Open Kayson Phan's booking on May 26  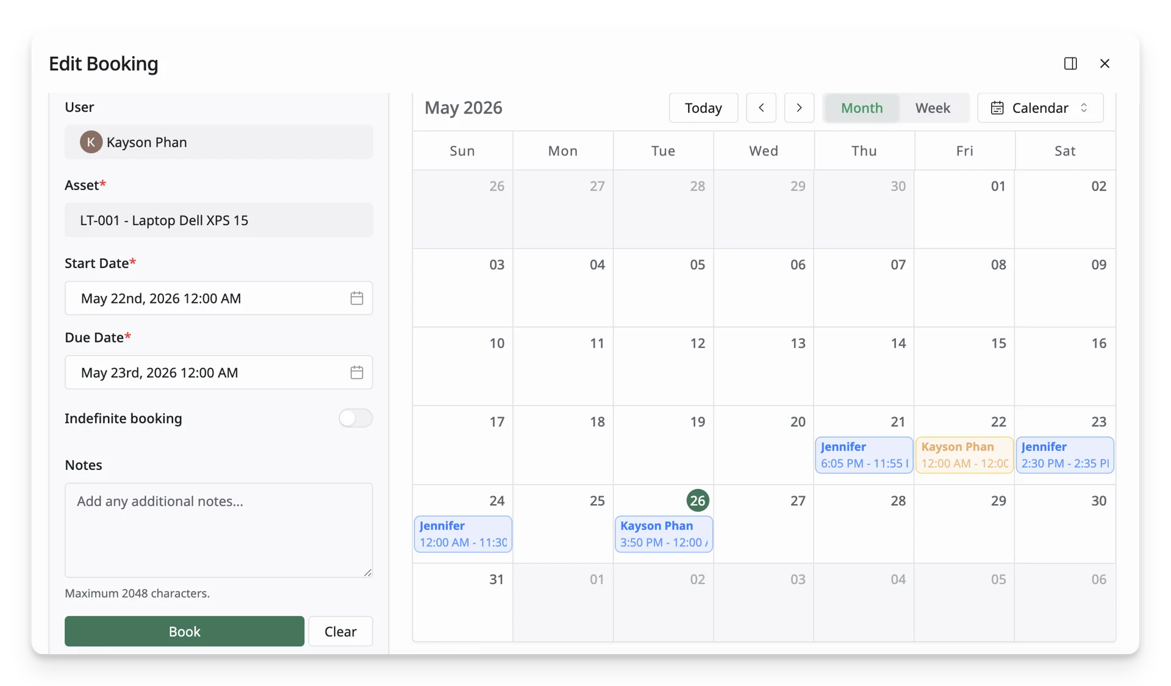664,534
